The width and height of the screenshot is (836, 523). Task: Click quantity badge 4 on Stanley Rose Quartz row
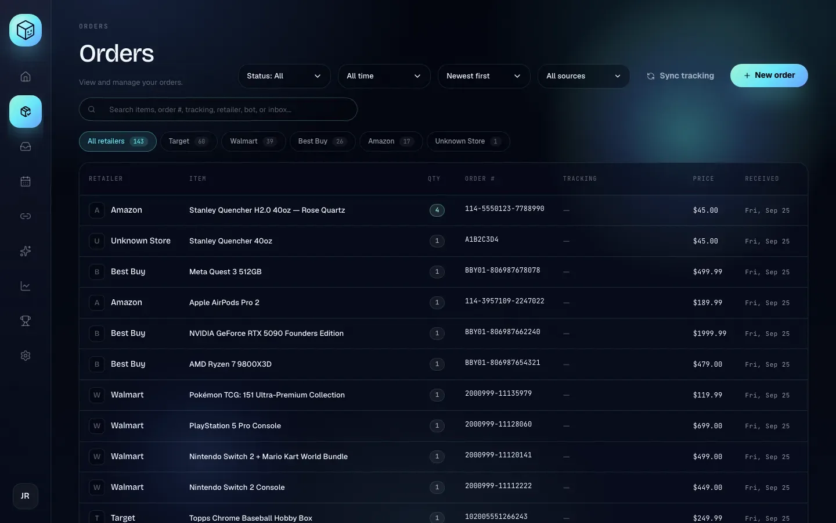(437, 210)
